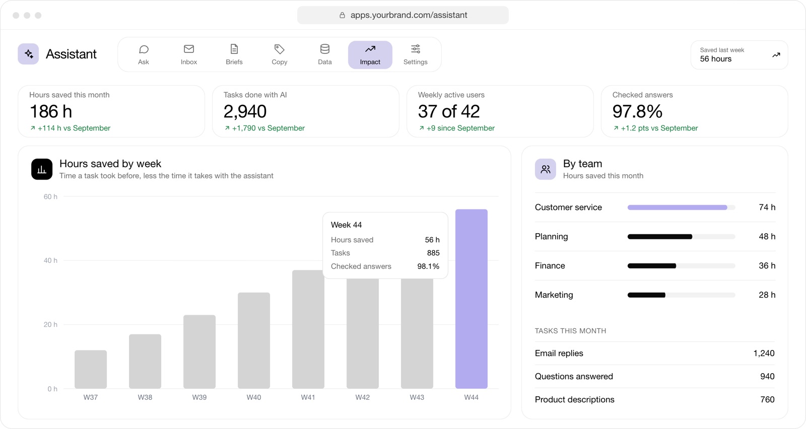Image resolution: width=806 pixels, height=429 pixels.
Task: Click the lock icon in the address bar
Action: [x=342, y=15]
